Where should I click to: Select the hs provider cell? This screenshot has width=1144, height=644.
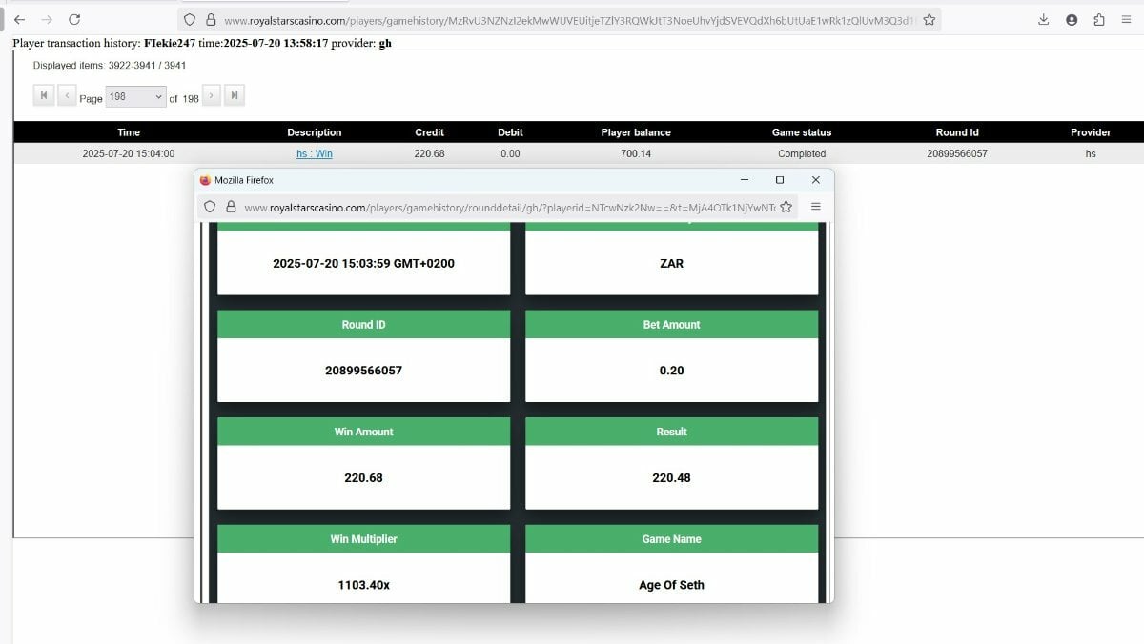pos(1091,153)
